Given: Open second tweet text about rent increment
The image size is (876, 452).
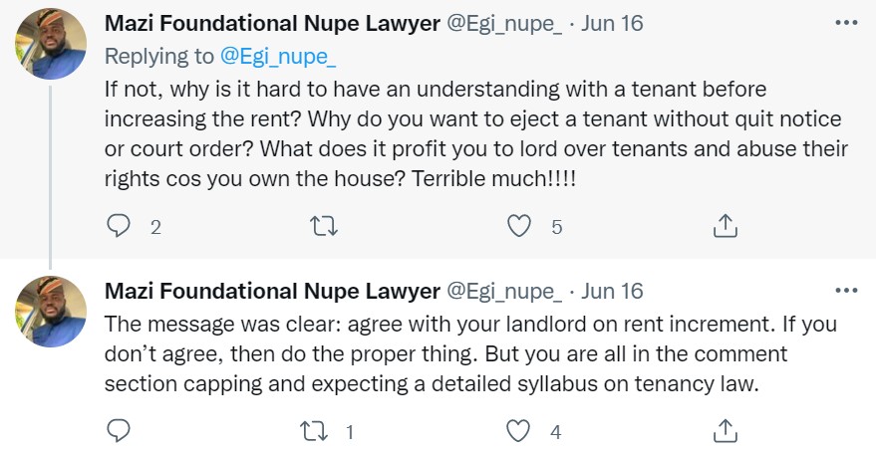Looking at the screenshot, I should [469, 354].
